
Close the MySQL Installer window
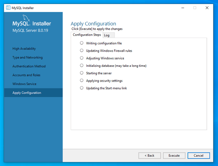[x=207, y=8]
